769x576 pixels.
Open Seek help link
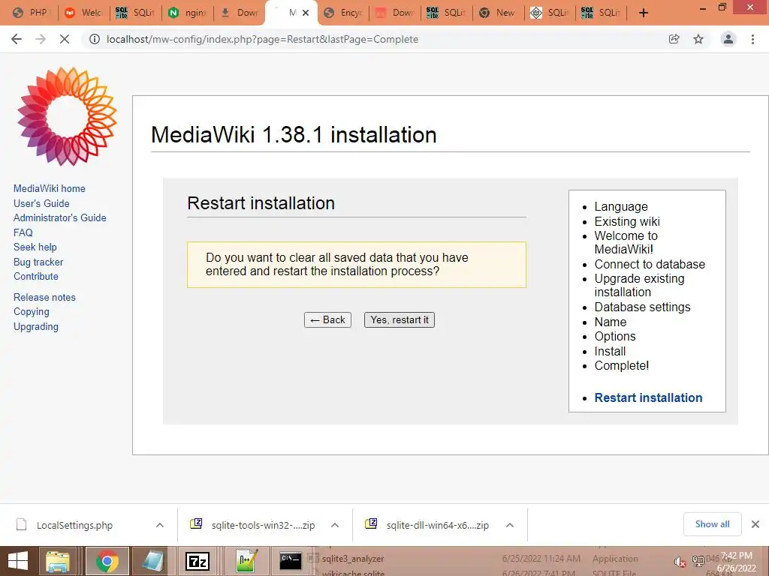point(35,247)
